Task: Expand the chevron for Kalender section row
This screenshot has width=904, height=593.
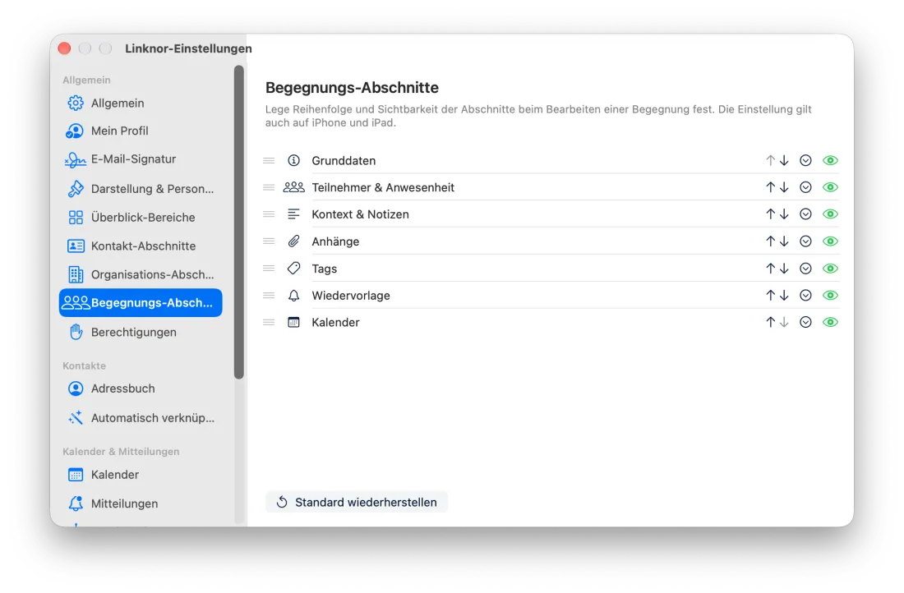Action: 806,322
